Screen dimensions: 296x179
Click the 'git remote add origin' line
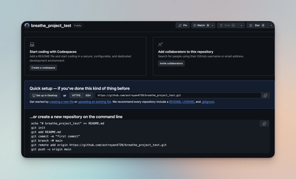pos(99,145)
